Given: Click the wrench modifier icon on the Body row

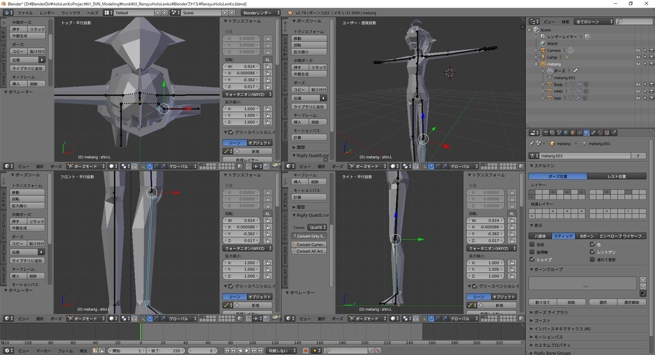Looking at the screenshot, I should pyautogui.click(x=579, y=84).
